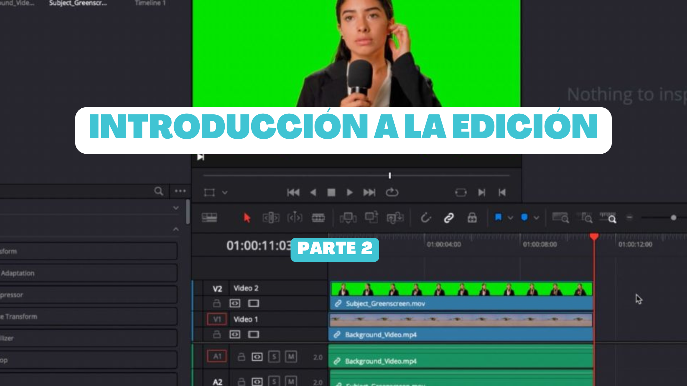Click the Match Frame icon
The height and width of the screenshot is (386, 687).
point(461,193)
